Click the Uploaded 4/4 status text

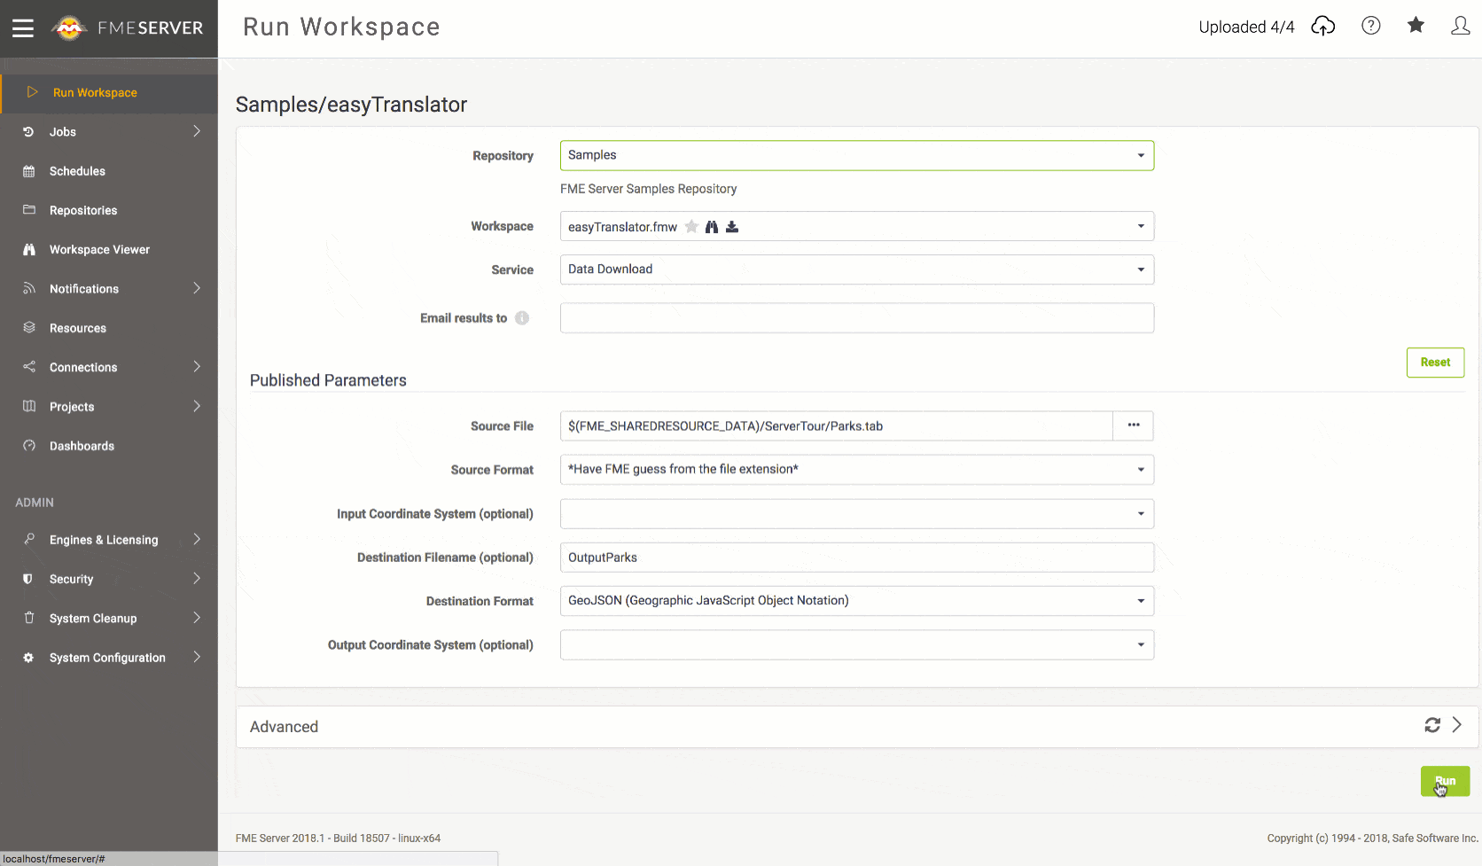1246,27
